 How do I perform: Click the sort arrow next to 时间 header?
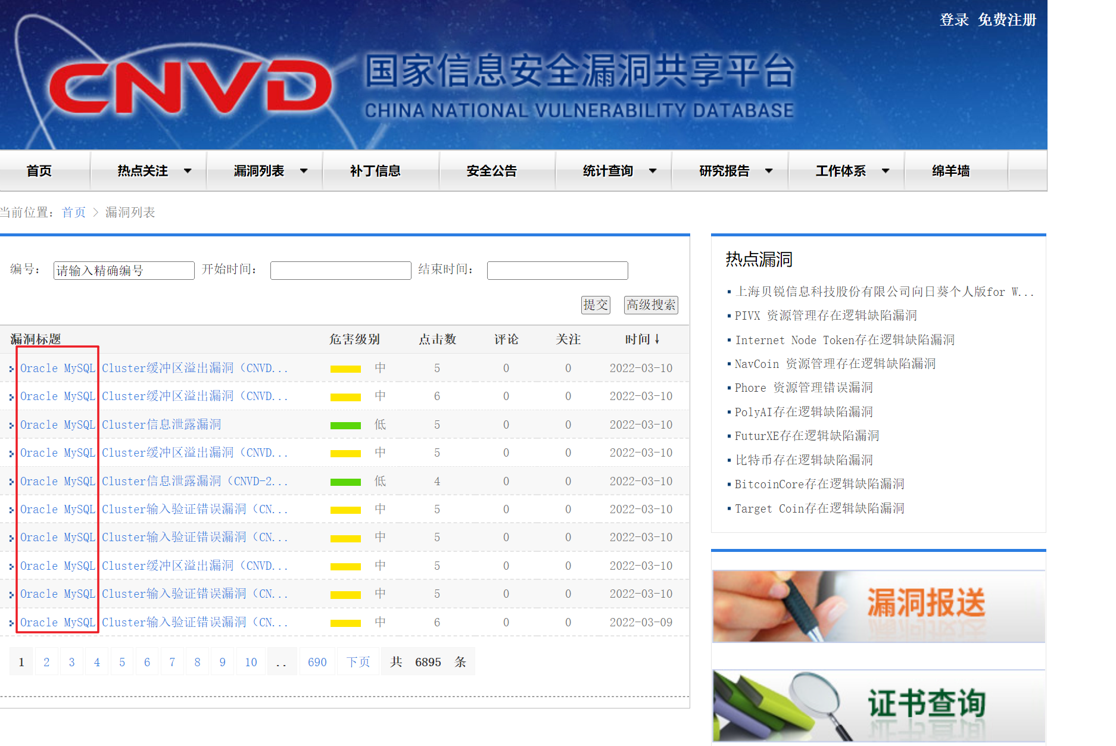tap(657, 339)
